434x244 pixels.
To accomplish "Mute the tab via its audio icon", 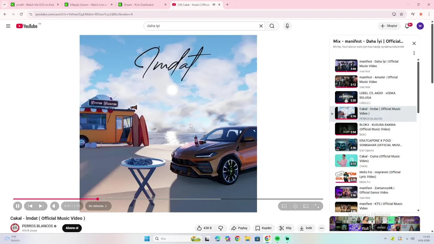I will tap(214, 5).
